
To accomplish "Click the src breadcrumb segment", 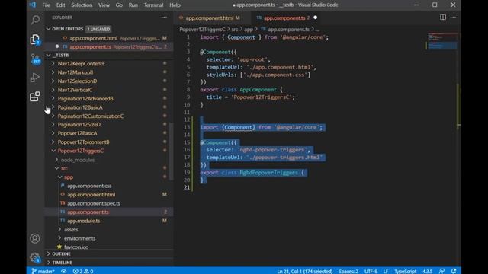I will [234, 29].
